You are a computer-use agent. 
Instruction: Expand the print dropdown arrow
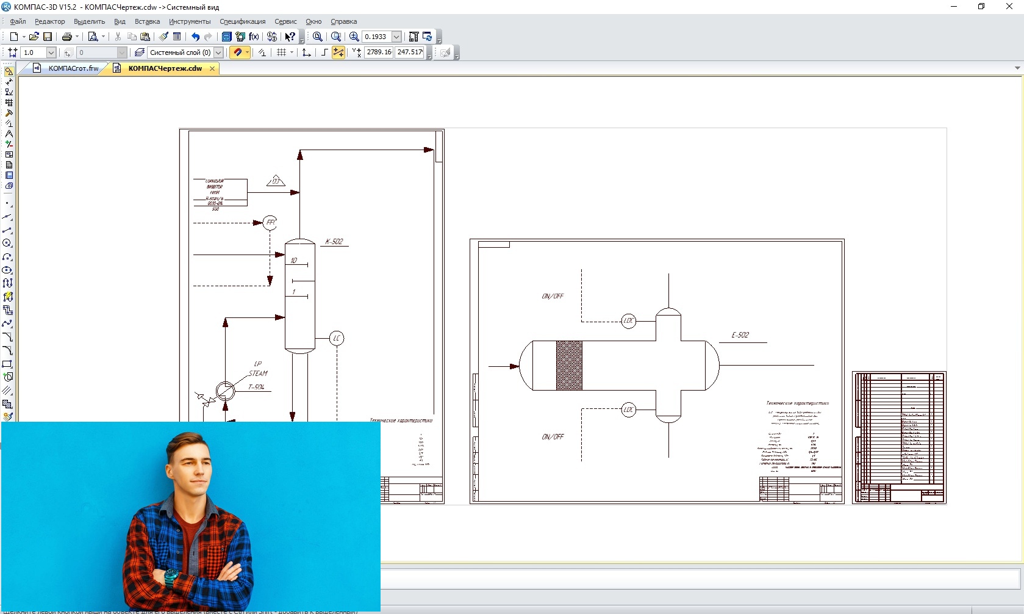[77, 37]
